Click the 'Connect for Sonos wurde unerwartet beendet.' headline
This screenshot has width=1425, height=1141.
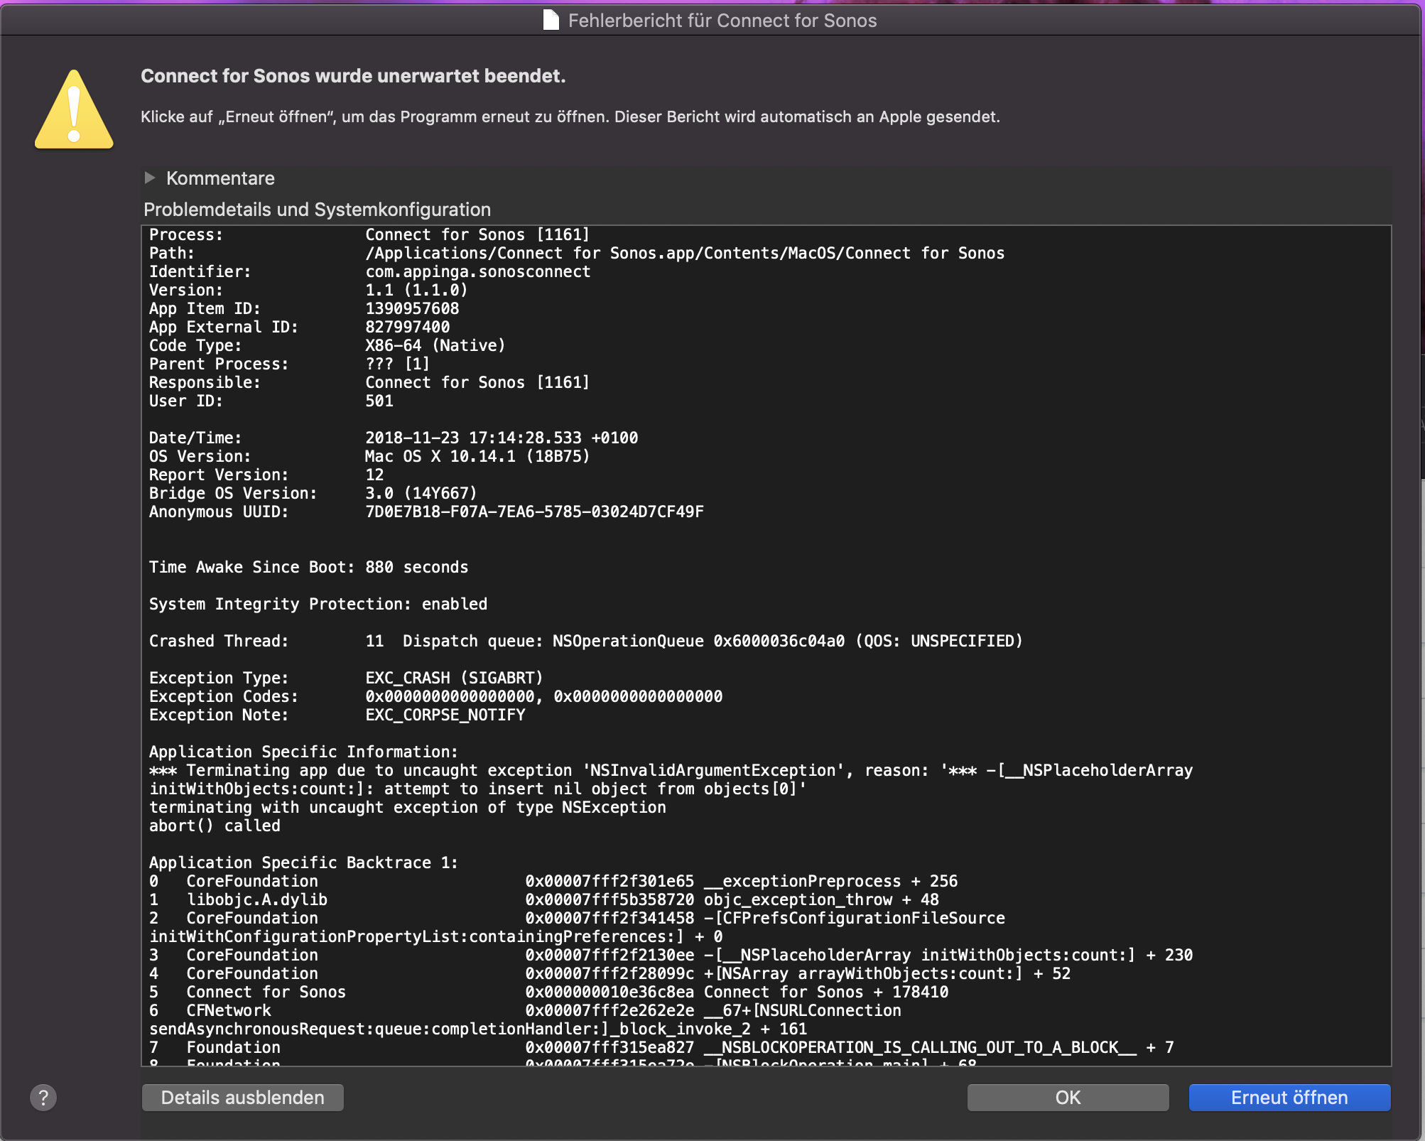click(x=353, y=76)
